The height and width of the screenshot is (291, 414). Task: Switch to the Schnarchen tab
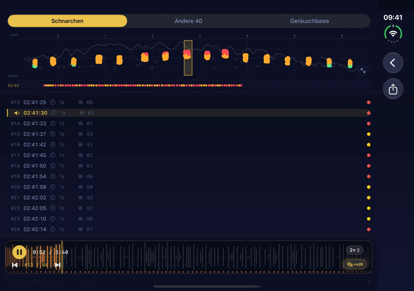(67, 21)
